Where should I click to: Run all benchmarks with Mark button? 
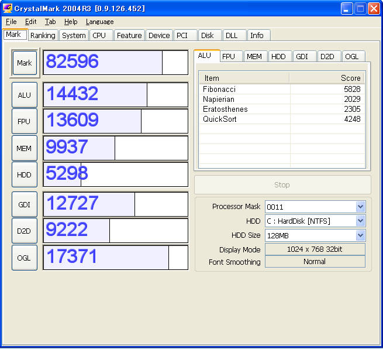tap(25, 63)
